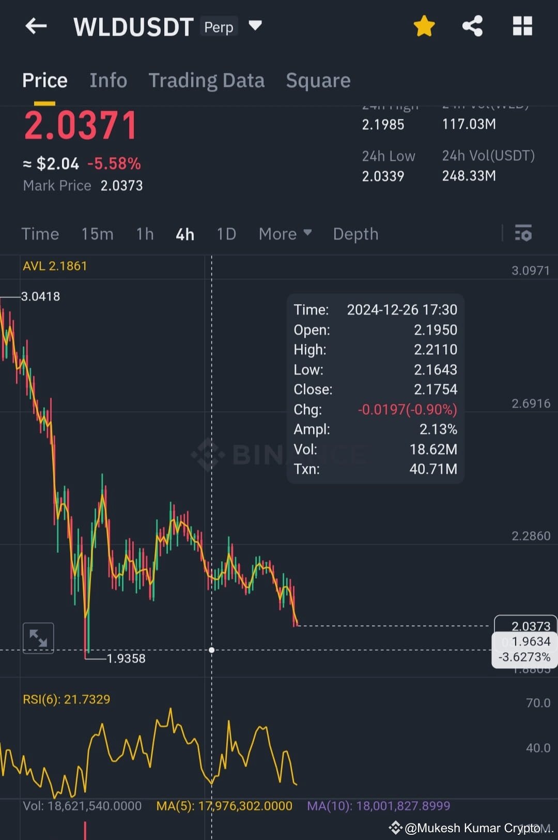Open the grid layout icon
Viewport: 558px width, 840px height.
[x=522, y=26]
